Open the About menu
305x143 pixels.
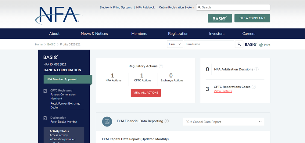click(54, 34)
